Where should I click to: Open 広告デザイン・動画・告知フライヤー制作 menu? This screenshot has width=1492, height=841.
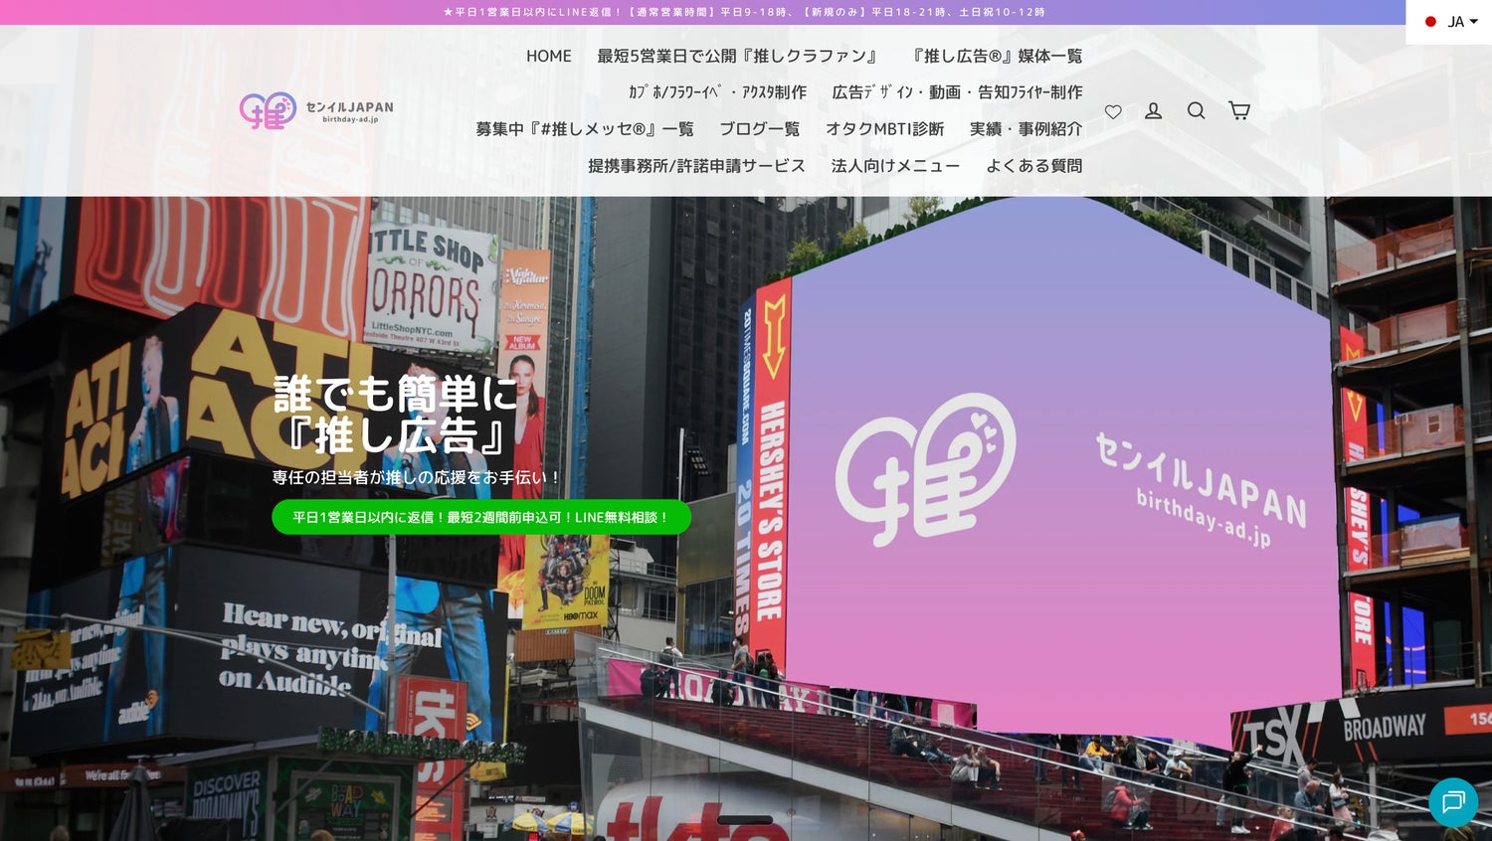click(957, 92)
